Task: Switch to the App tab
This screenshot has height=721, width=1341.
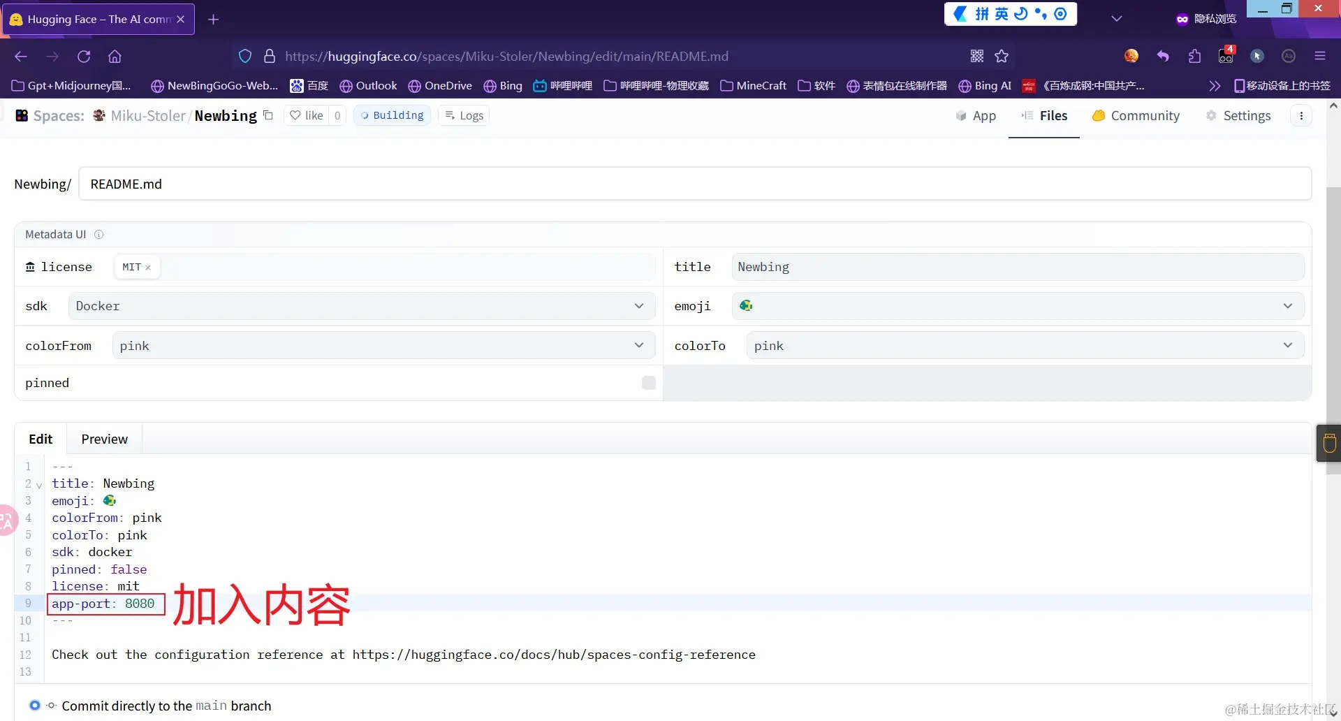Action: (976, 116)
